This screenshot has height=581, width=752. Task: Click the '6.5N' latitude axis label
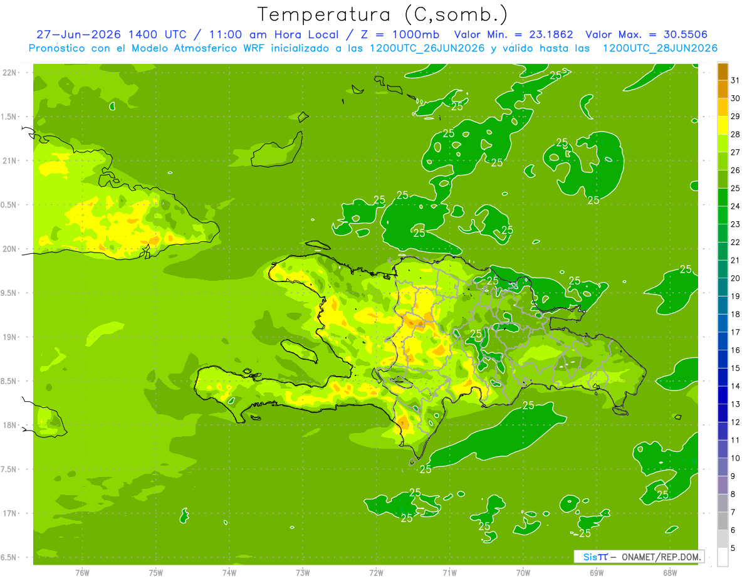9,558
